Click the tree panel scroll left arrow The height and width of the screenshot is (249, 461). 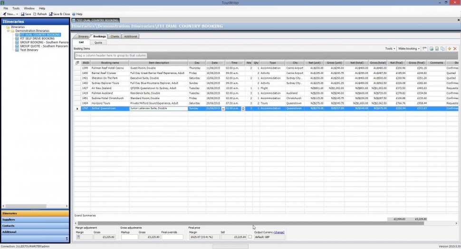3,206
